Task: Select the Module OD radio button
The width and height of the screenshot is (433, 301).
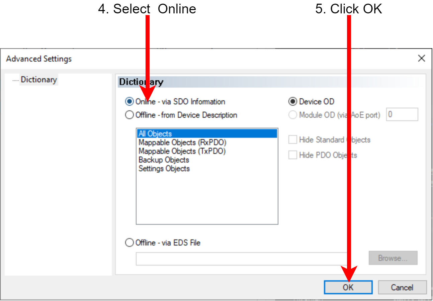Action: [293, 115]
